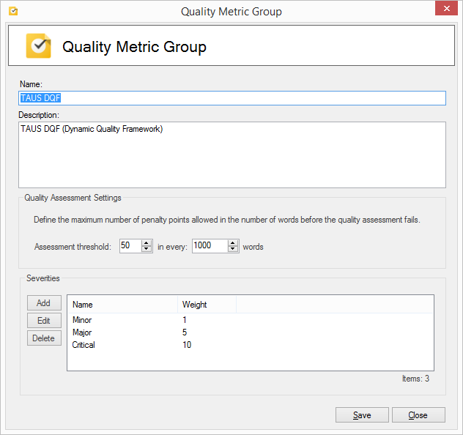Select the Minor severity row
The width and height of the screenshot is (463, 435).
(x=251, y=320)
